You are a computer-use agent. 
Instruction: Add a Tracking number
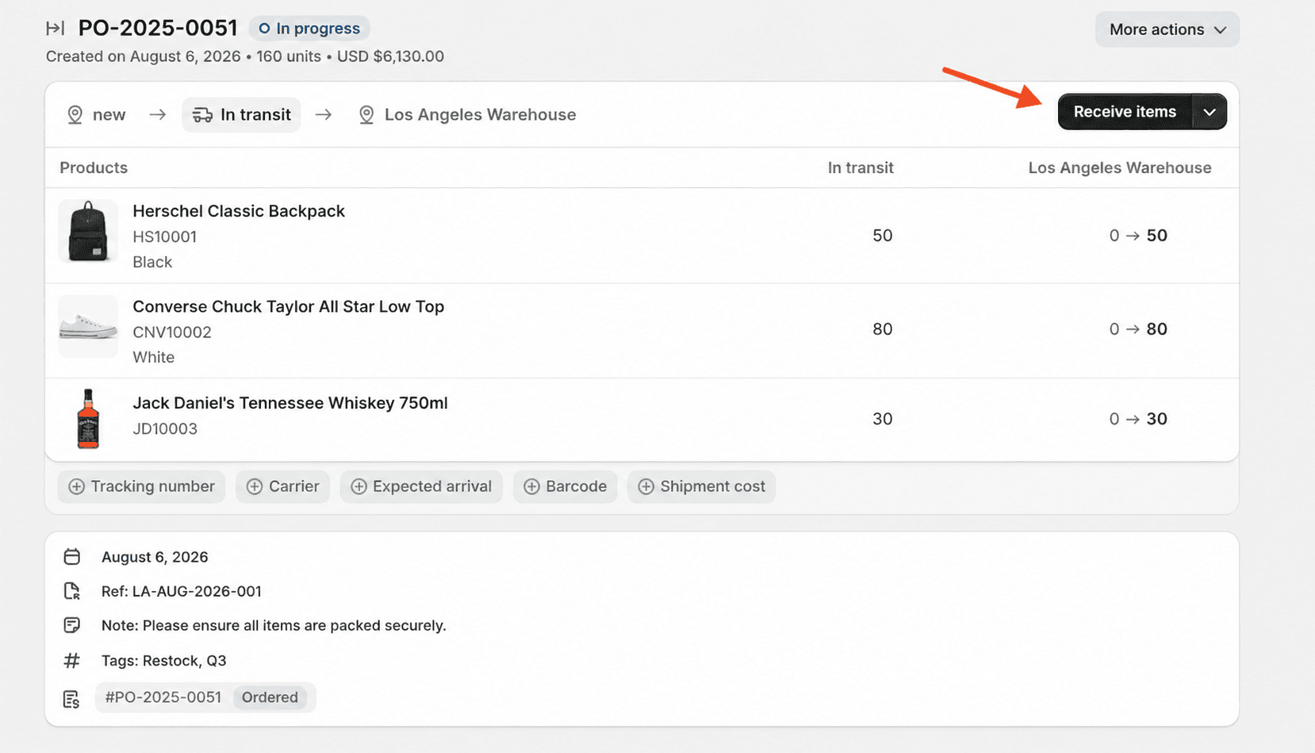click(x=141, y=486)
